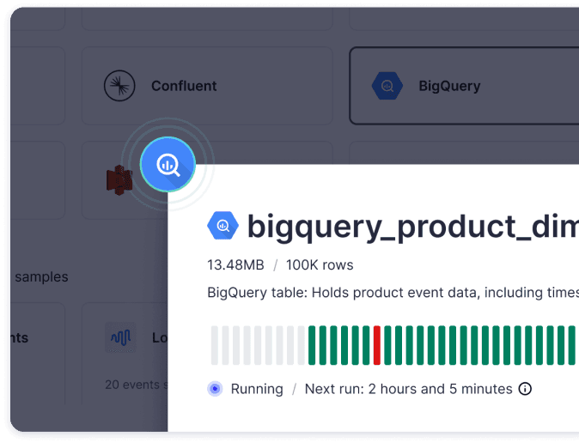579x443 pixels.
Task: Click Next run: 2 hours and 5 minutes
Action: pyautogui.click(x=408, y=389)
